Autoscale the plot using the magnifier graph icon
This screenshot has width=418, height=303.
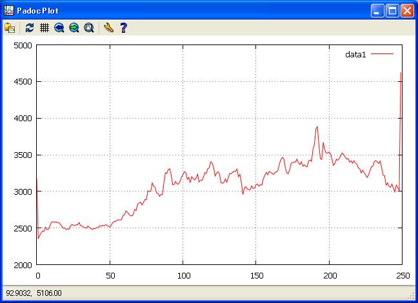89,28
